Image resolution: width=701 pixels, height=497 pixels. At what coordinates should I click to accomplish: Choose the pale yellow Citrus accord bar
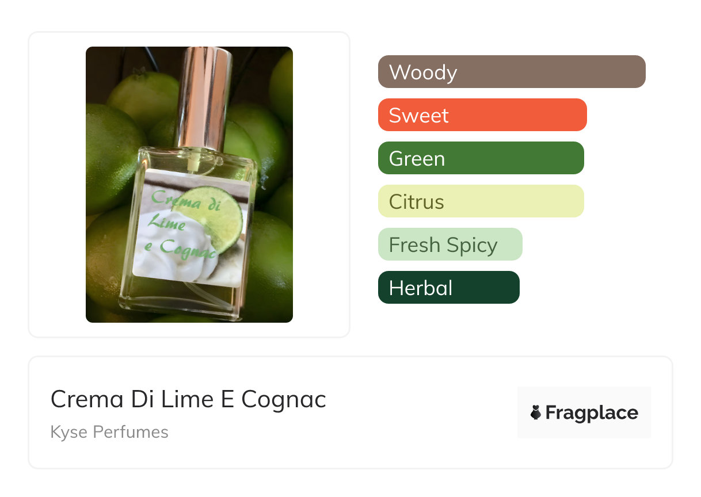(x=481, y=201)
